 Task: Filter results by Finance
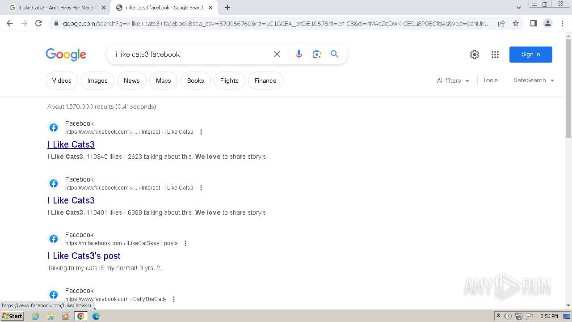[265, 80]
